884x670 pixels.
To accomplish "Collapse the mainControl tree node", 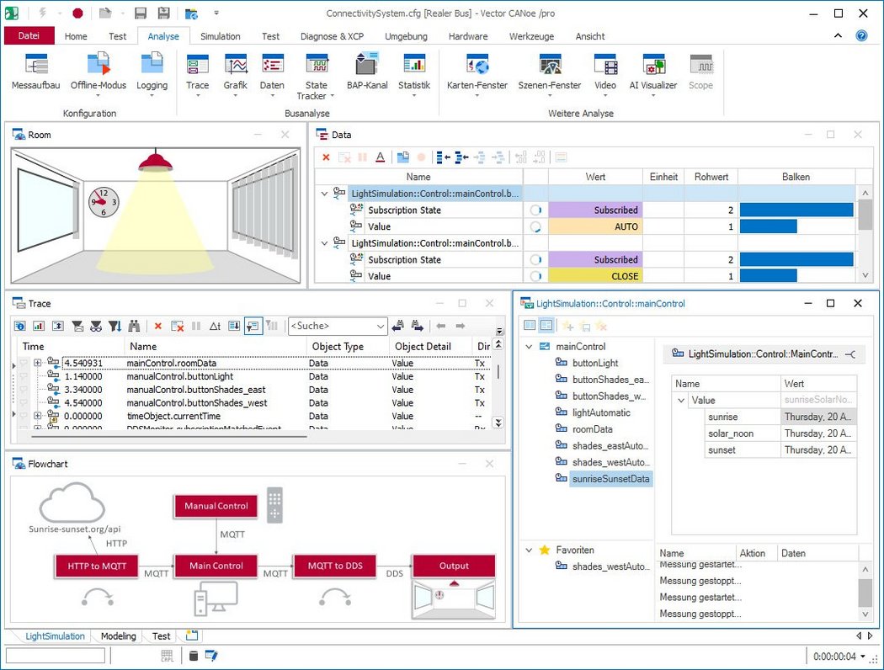I will (529, 347).
